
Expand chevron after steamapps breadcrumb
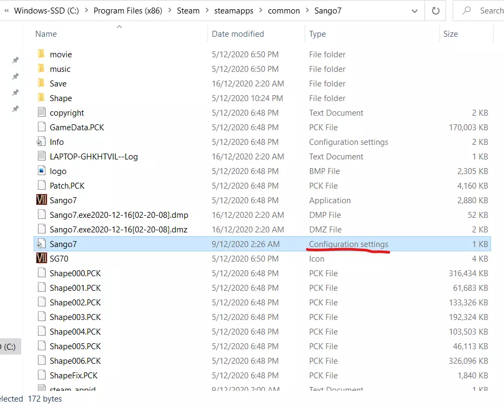click(261, 10)
